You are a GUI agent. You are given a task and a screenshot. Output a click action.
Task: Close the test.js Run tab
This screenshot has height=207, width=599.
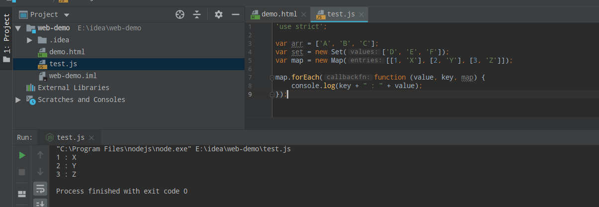[92, 138]
